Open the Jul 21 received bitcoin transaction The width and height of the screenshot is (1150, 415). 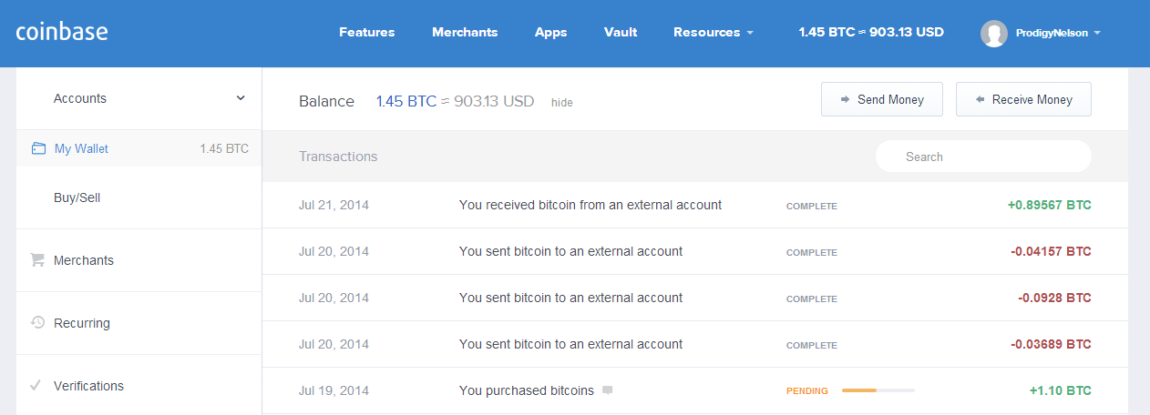590,205
